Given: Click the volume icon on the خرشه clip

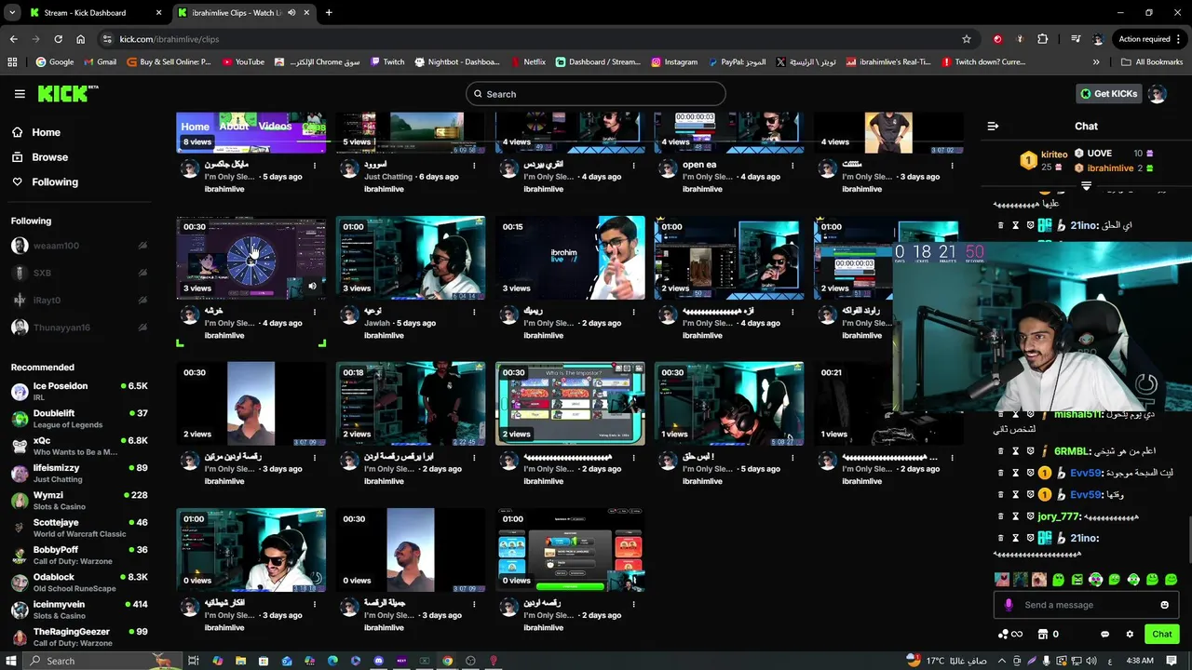Looking at the screenshot, I should [312, 286].
